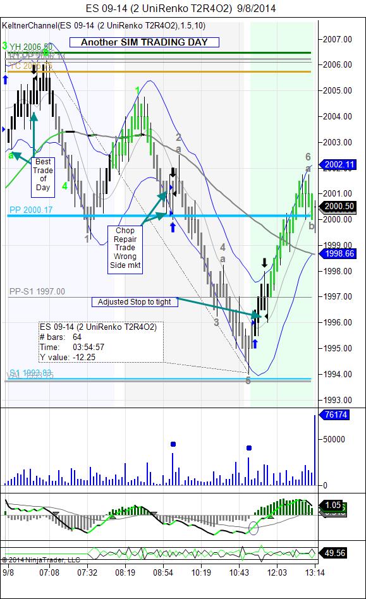Select the 'YH 2006.50' level label
Viewport: 366px width, 599px height.
(32, 47)
